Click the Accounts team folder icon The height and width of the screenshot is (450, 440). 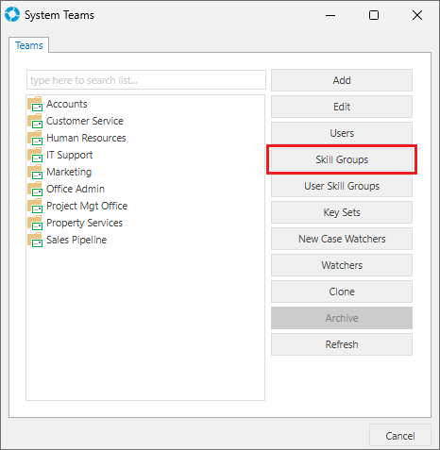click(x=35, y=104)
